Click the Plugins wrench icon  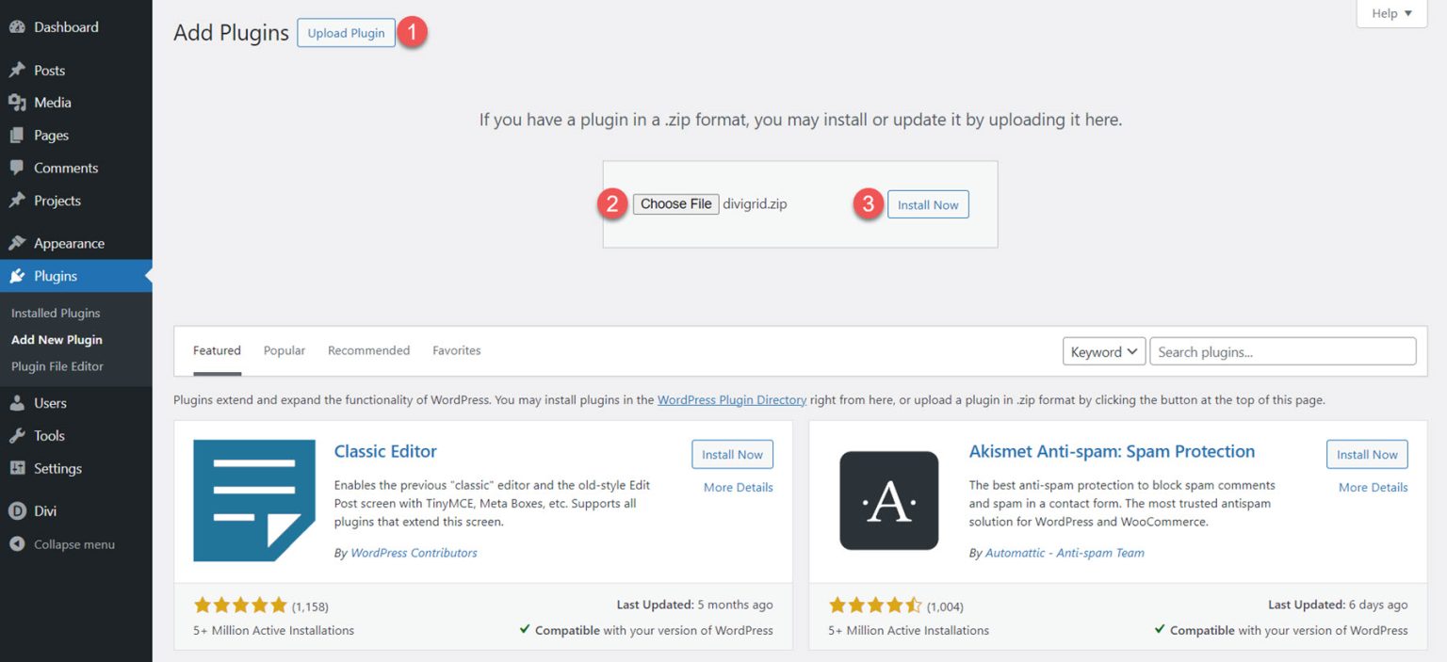[19, 275]
